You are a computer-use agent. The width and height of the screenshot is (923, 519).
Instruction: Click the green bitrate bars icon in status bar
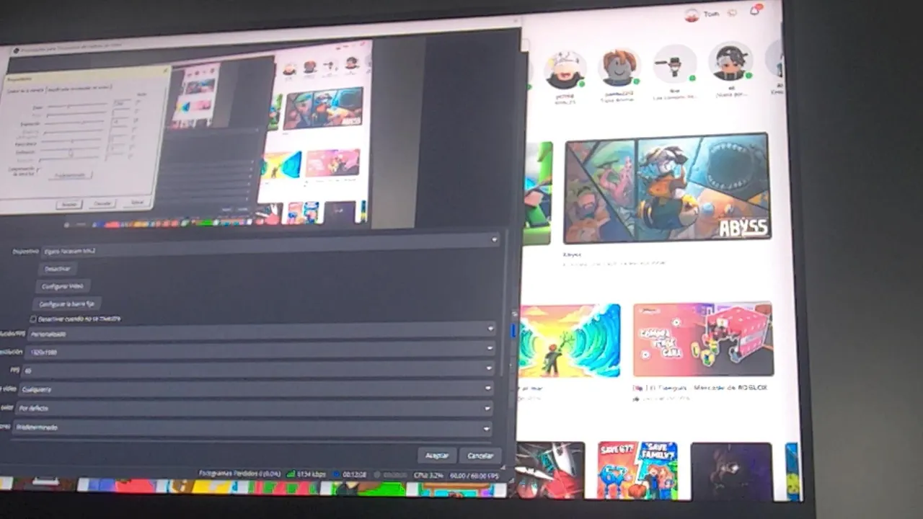[x=291, y=475]
